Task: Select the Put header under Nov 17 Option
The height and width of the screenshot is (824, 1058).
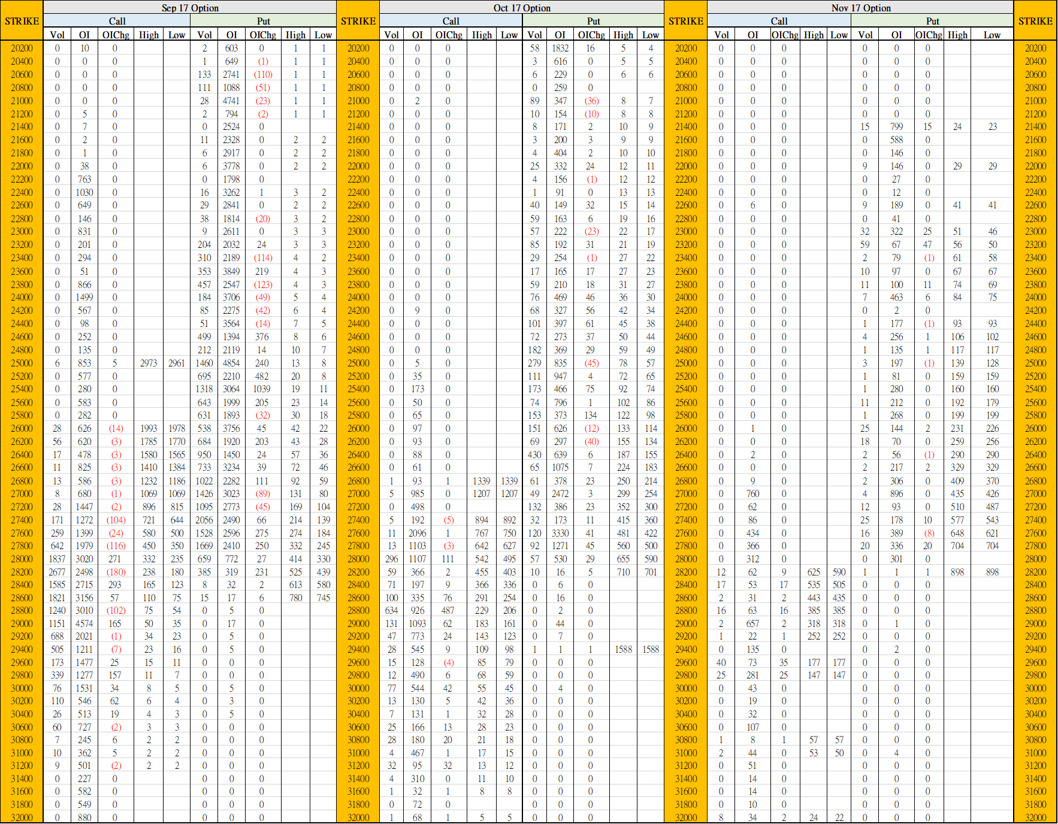Action: point(932,21)
